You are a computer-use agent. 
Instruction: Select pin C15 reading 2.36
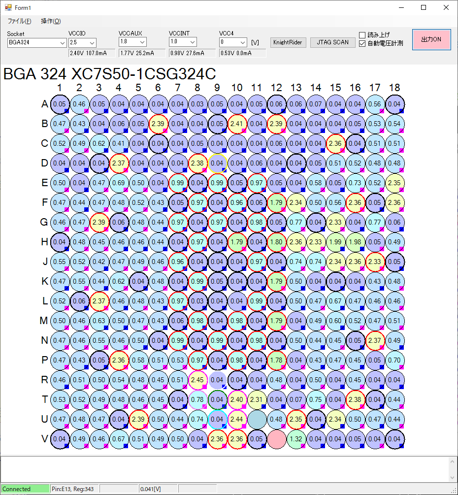pos(335,143)
